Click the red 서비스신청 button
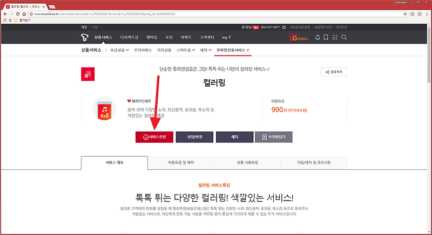This screenshot has width=432, height=235. coord(154,137)
